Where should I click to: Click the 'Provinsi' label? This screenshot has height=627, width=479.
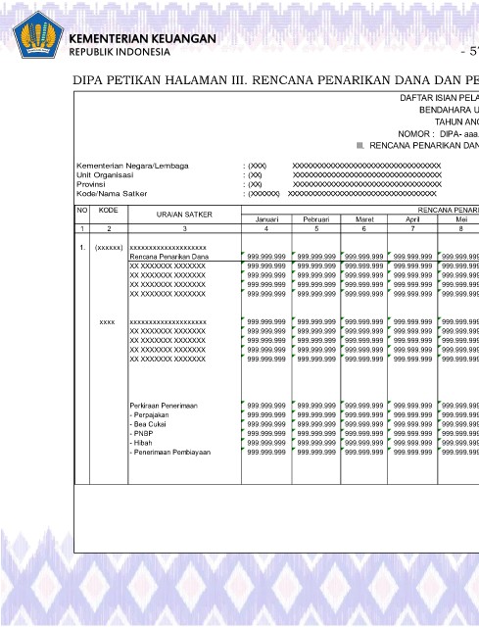click(x=91, y=184)
